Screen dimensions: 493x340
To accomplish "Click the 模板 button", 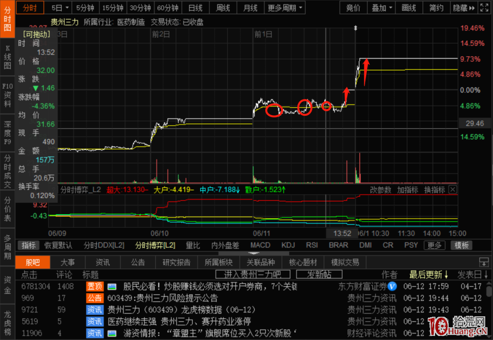I will 462,246.
